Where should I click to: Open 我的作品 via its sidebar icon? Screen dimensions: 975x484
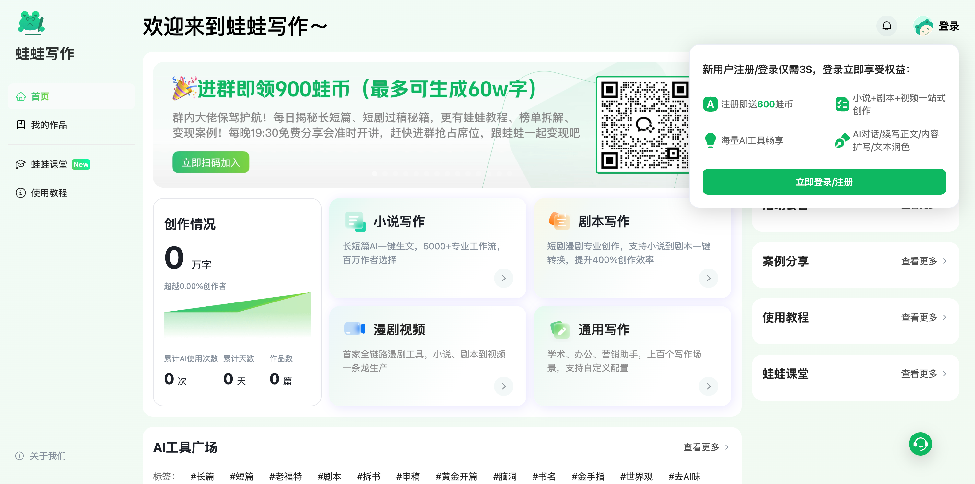(x=21, y=125)
